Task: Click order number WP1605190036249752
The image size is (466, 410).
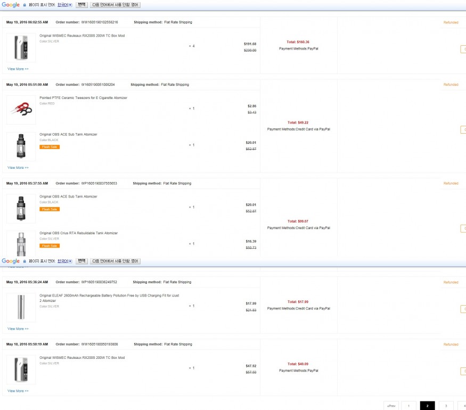Action: pos(99,282)
